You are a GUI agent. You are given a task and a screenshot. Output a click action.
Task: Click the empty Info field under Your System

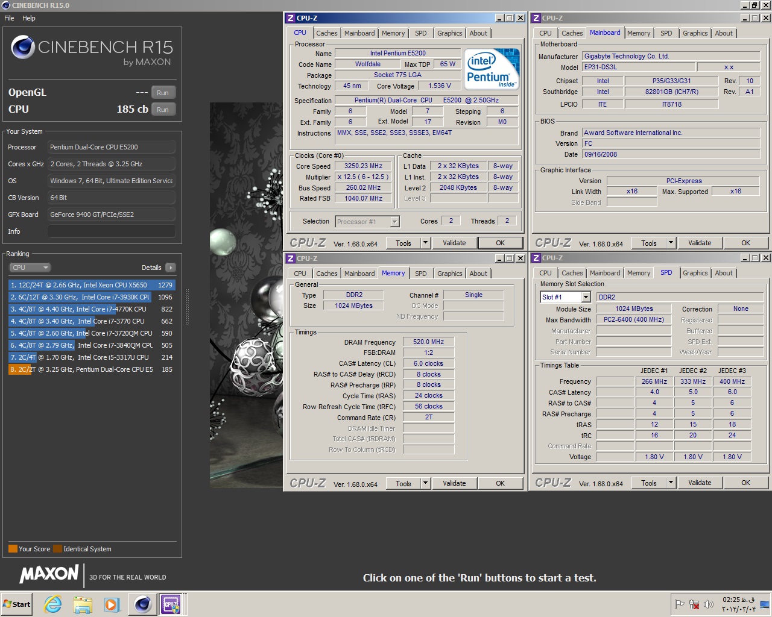point(111,231)
